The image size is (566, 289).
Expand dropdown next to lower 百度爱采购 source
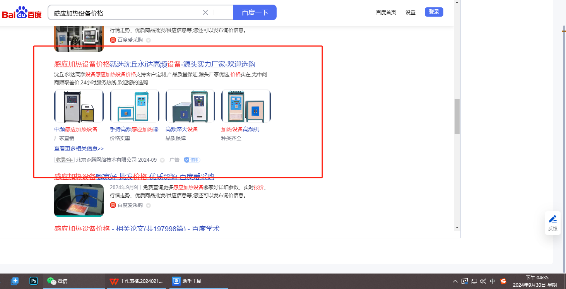click(148, 205)
